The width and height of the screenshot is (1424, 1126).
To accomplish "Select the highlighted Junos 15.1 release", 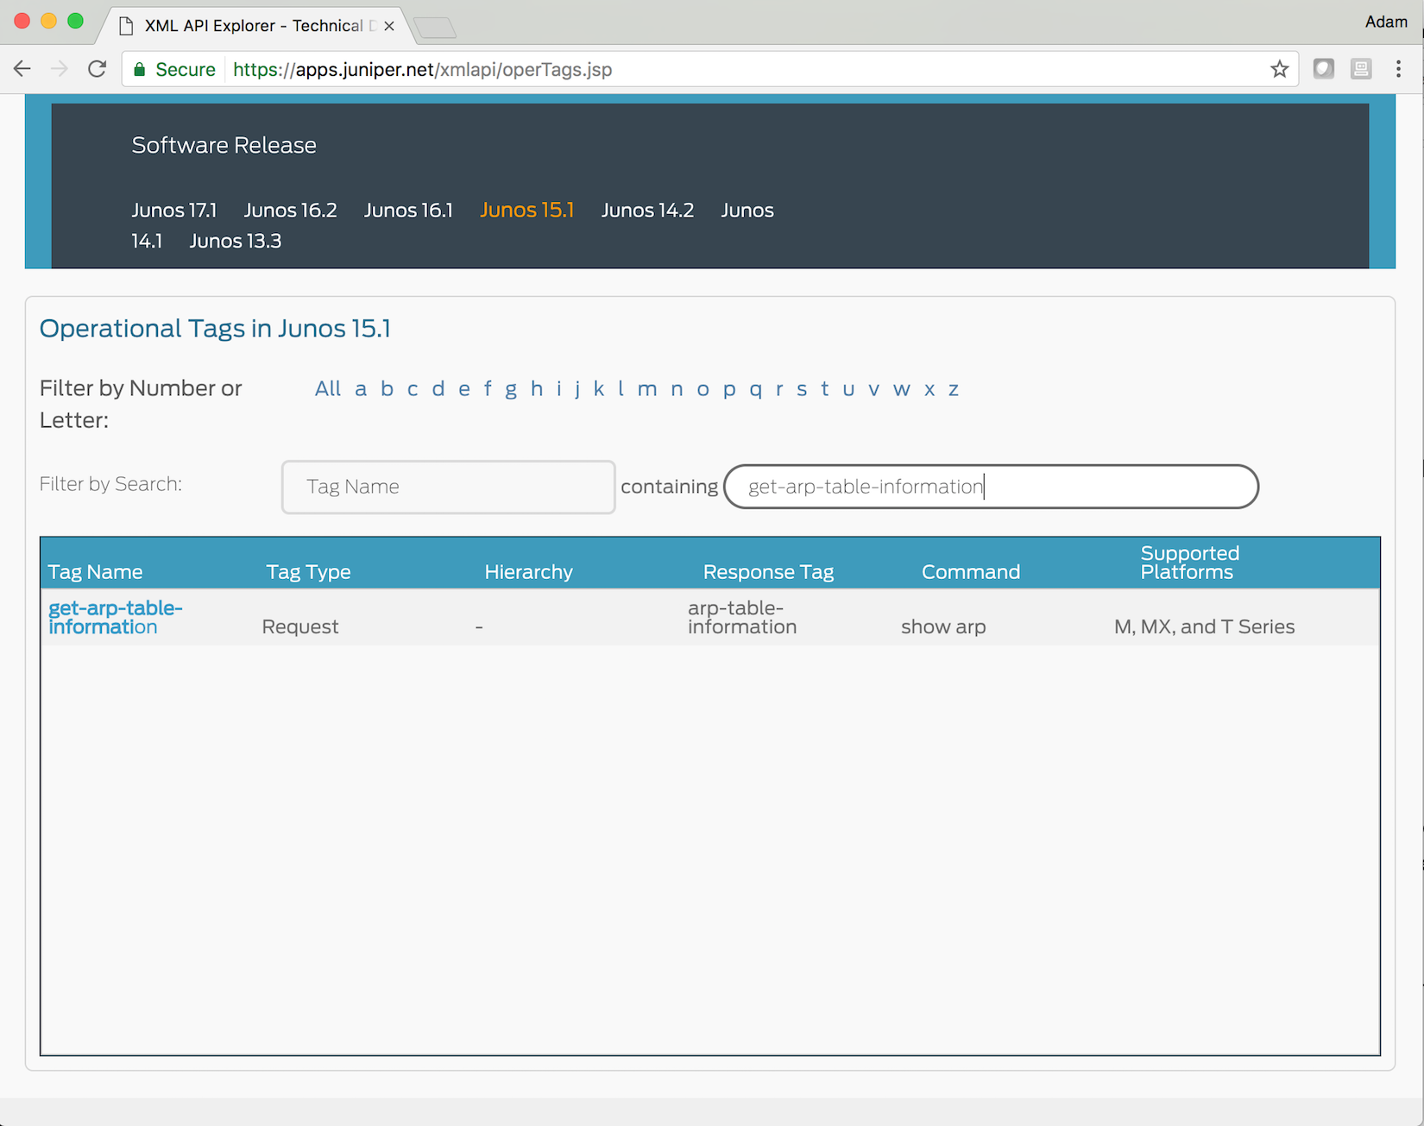I will coord(526,210).
